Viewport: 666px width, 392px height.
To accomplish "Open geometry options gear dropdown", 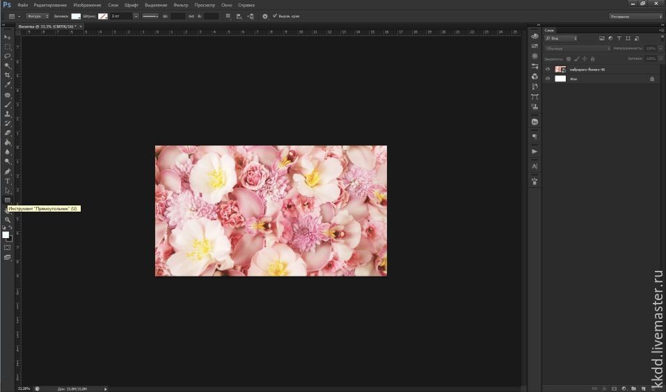I will pos(265,16).
